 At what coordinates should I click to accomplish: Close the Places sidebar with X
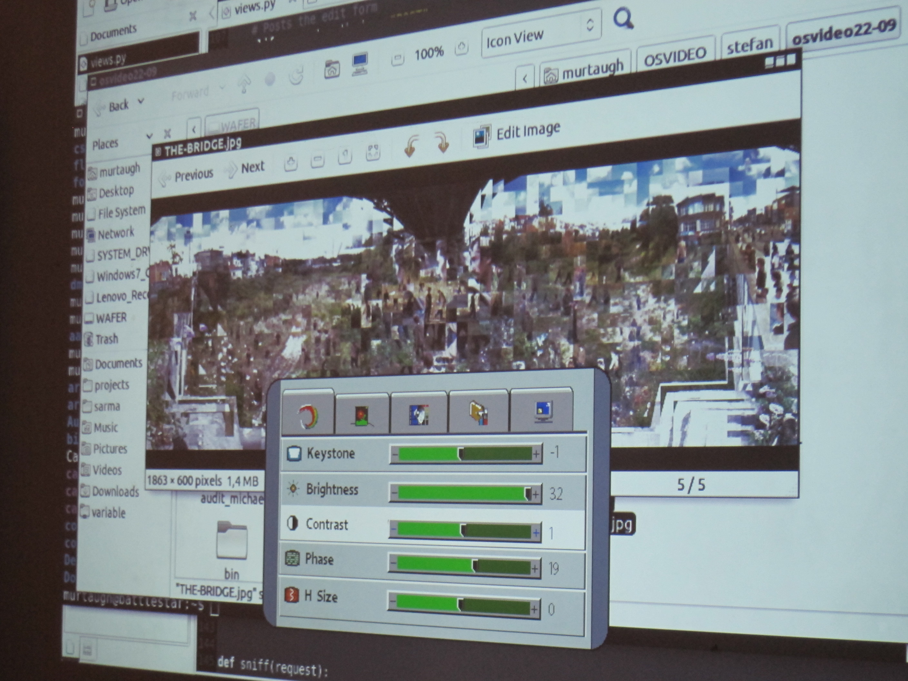[167, 133]
